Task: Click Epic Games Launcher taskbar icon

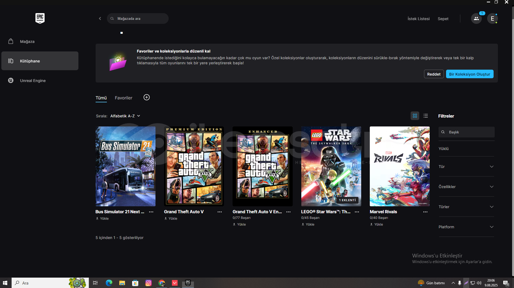Action: coord(188,283)
